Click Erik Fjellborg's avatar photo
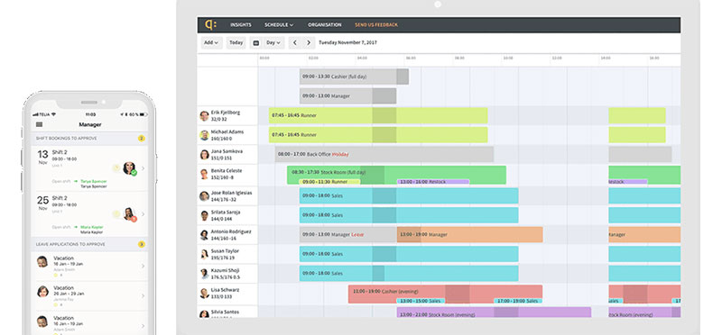722x335 pixels. 205,116
